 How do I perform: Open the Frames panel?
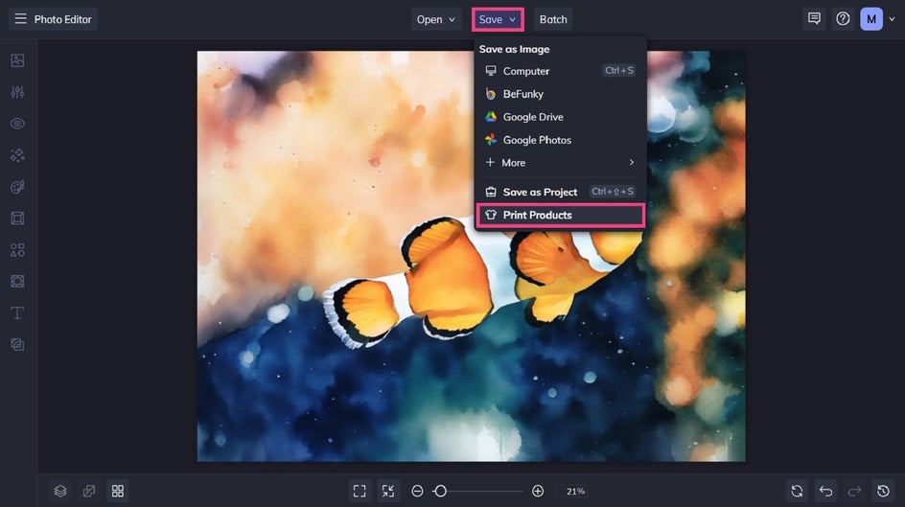point(17,218)
